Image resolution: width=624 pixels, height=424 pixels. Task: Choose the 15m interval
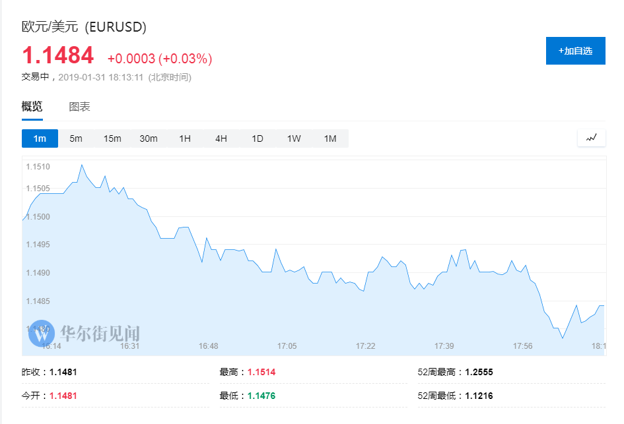pos(112,138)
